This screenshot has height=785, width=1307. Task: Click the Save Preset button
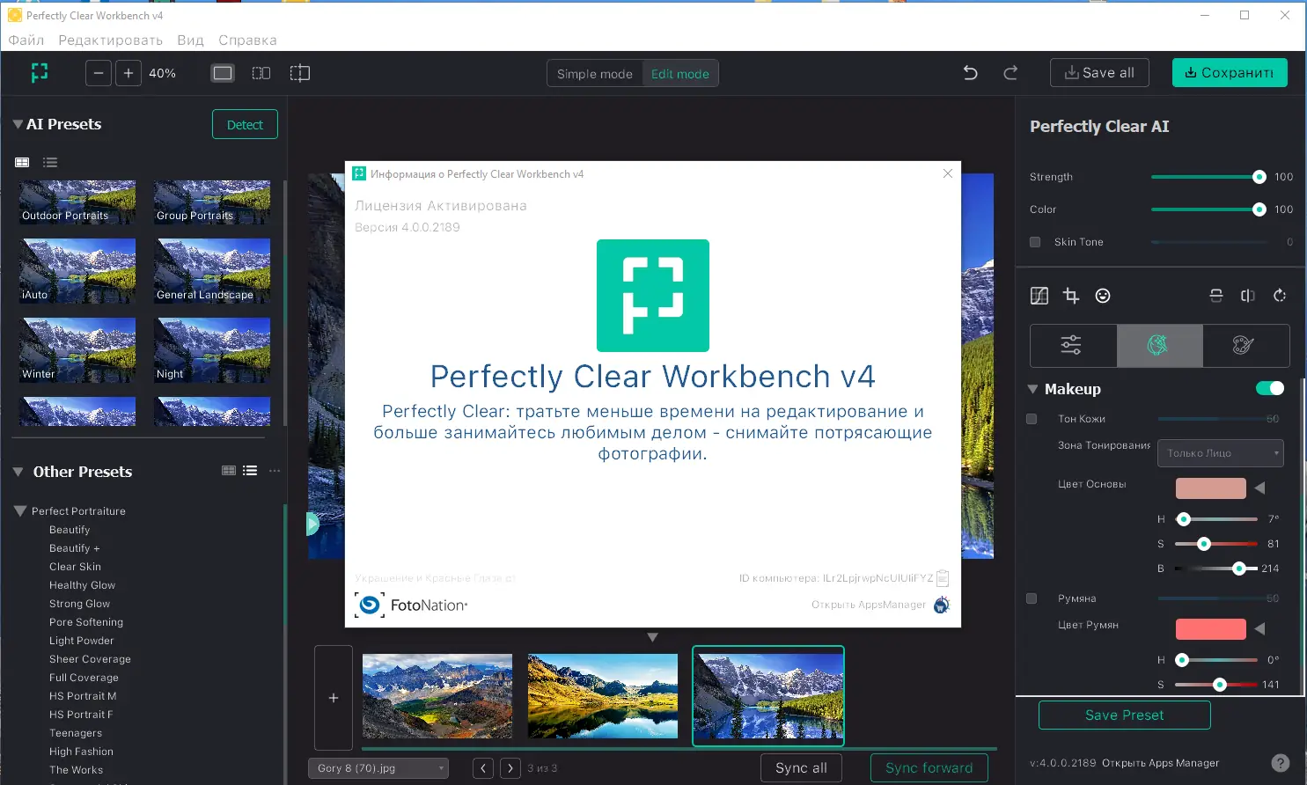1124,715
